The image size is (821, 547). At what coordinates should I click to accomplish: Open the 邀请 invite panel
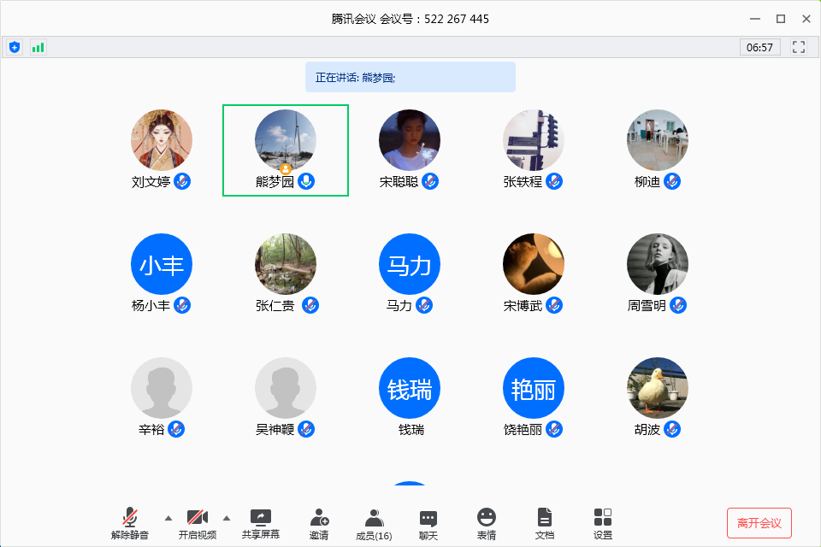click(319, 523)
